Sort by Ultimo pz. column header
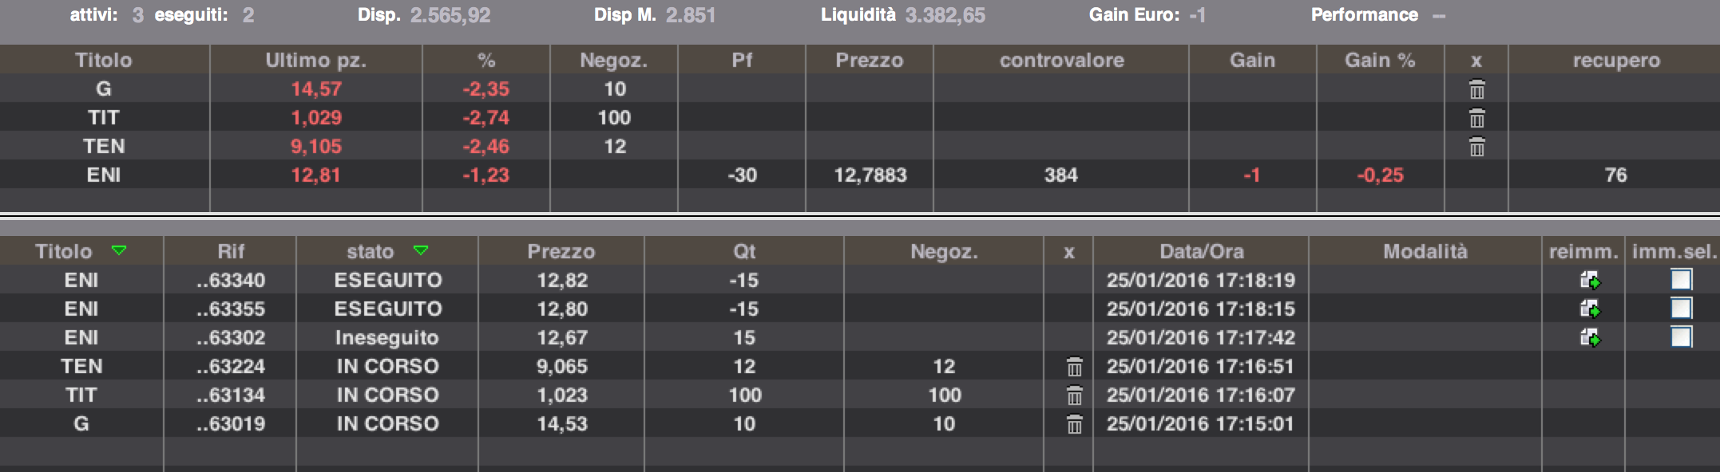The width and height of the screenshot is (1720, 472). tap(315, 61)
